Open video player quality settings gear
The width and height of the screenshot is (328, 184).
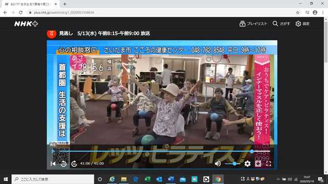(x=247, y=164)
